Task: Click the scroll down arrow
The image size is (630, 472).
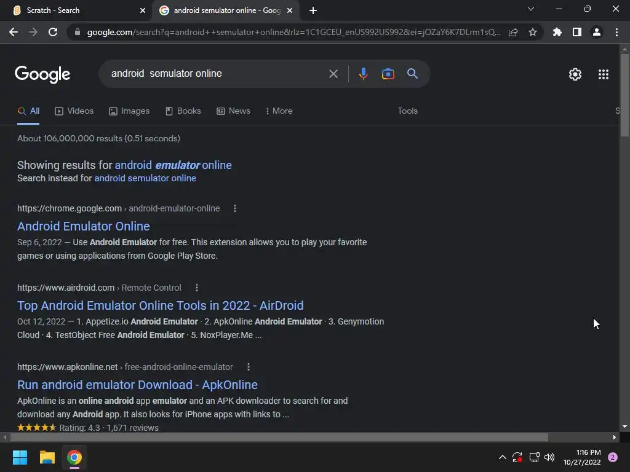Action: 624,427
